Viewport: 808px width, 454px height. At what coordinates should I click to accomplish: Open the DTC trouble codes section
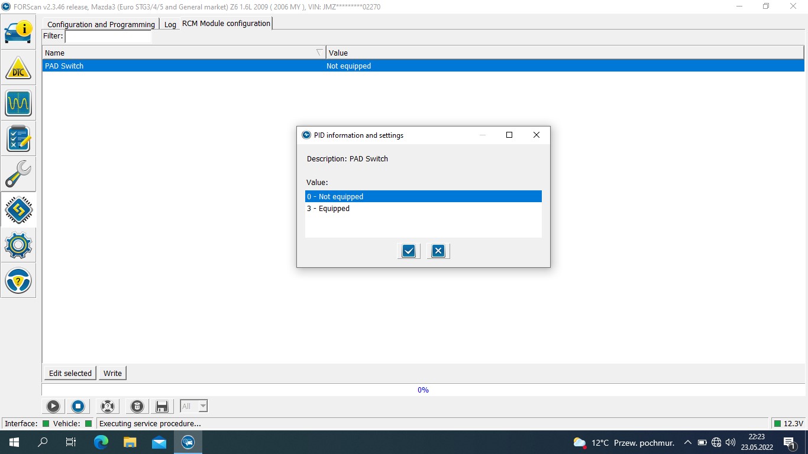(18, 68)
